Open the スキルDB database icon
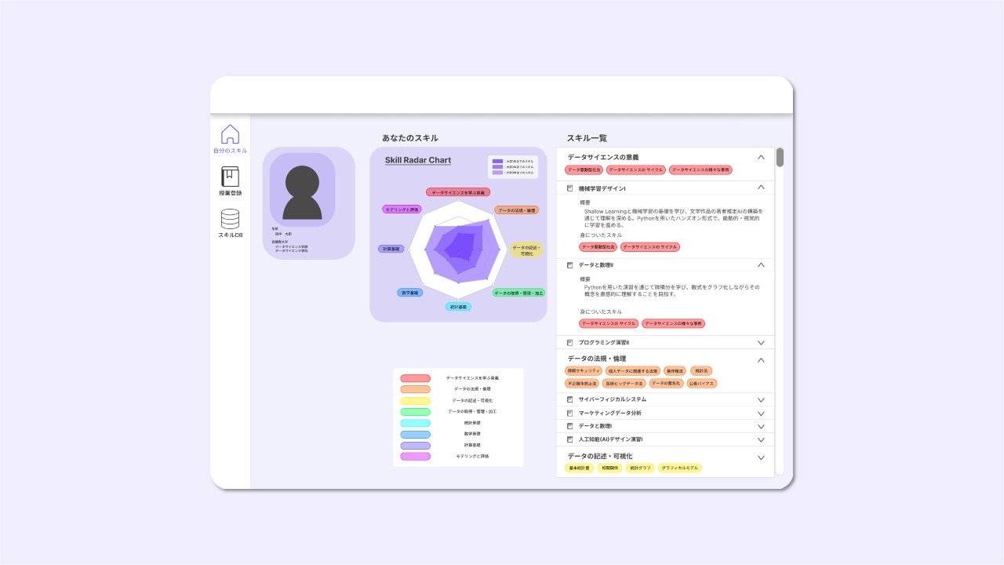 pyautogui.click(x=230, y=219)
